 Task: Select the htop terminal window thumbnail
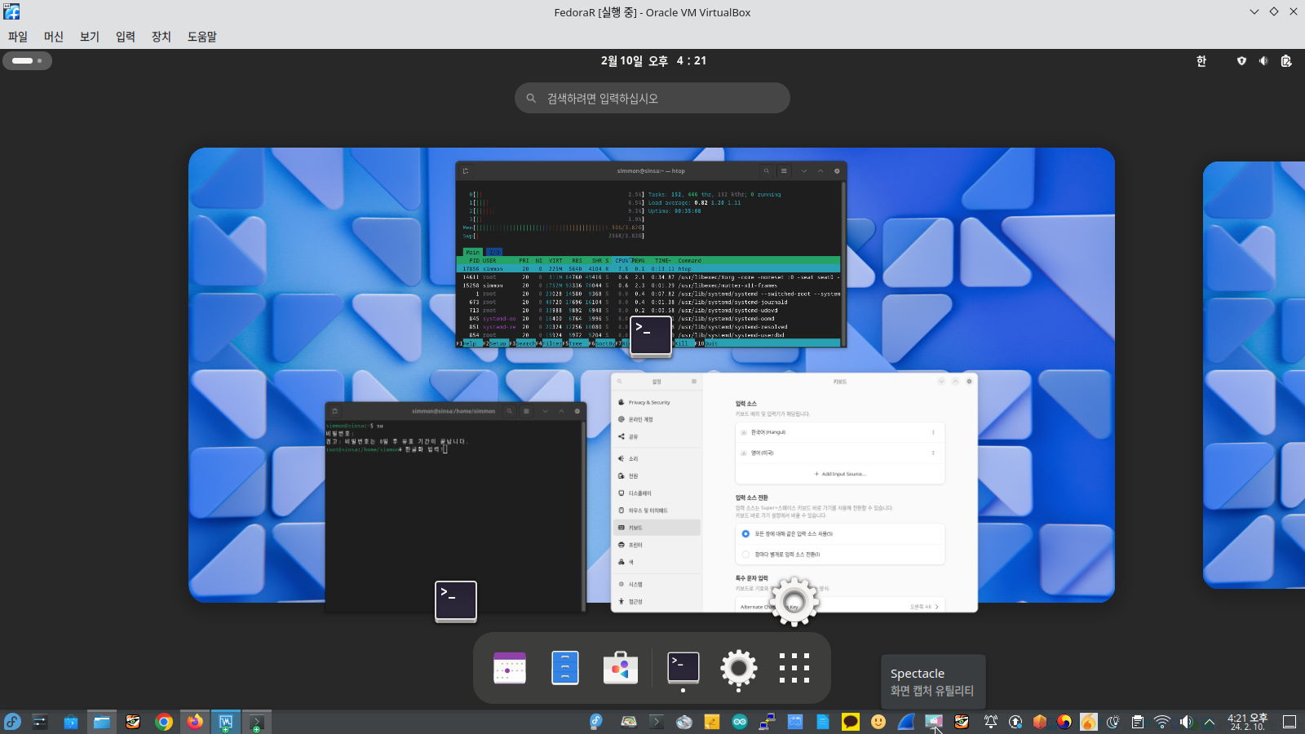[x=651, y=254]
